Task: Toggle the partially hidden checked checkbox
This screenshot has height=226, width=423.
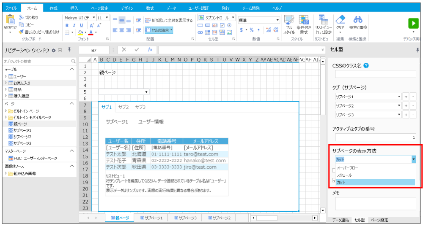Action: 334,180
